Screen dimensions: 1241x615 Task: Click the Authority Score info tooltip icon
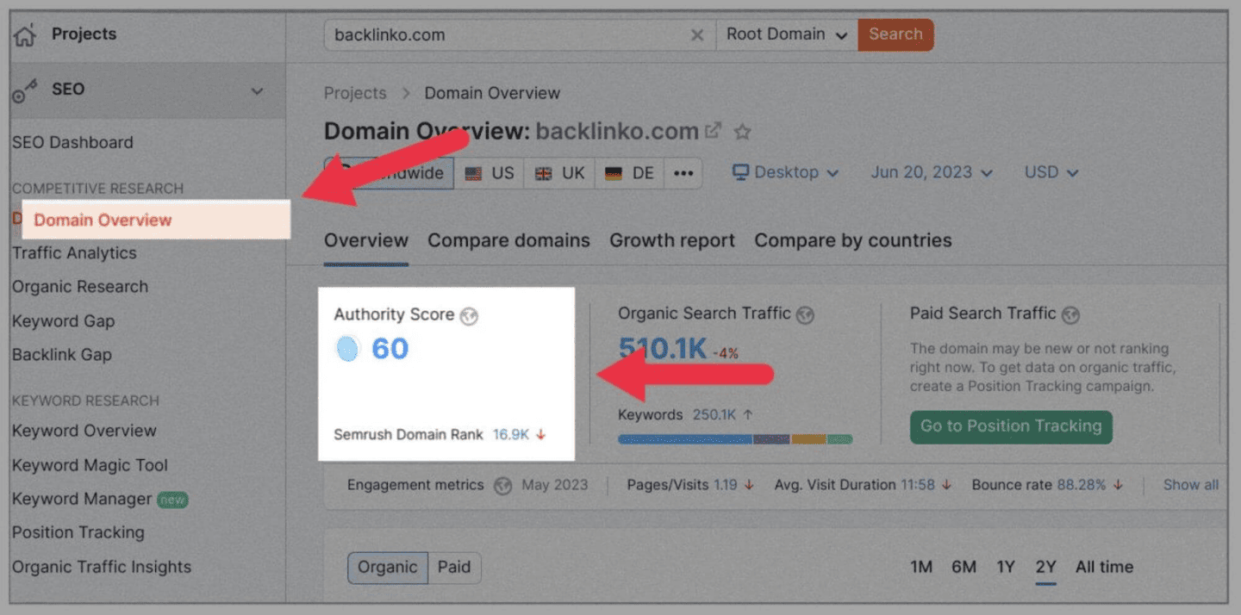[x=469, y=315]
